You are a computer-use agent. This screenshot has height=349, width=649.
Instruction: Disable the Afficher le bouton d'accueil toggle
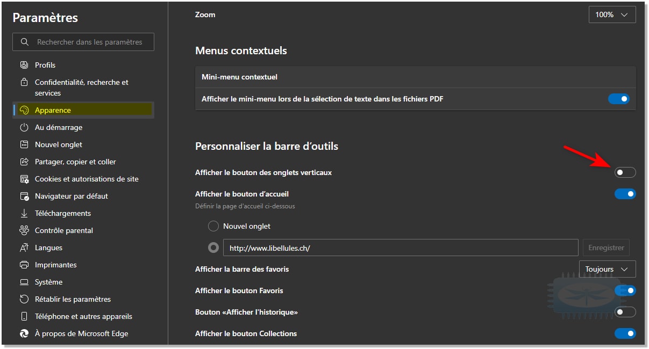point(625,194)
